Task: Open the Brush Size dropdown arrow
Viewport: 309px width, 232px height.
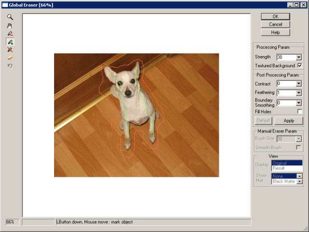Action: (298, 139)
